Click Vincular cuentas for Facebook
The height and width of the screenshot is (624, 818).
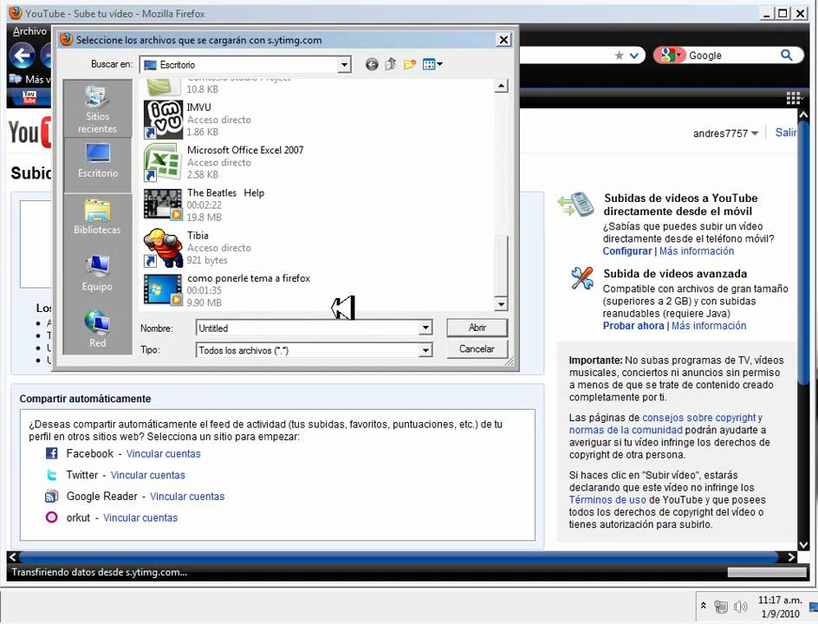pyautogui.click(x=163, y=454)
